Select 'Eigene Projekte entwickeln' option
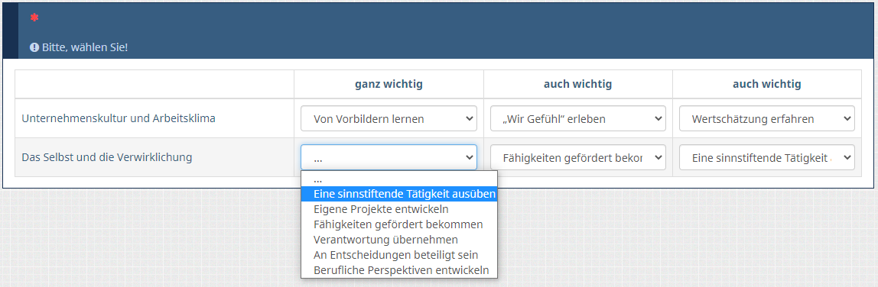Screen dimensions: 878x287 (398, 209)
